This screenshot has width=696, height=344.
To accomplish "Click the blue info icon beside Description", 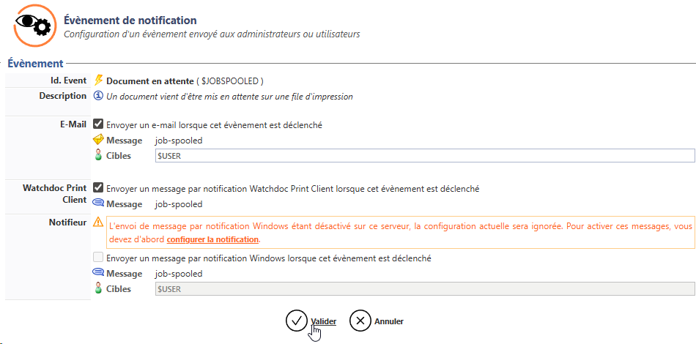I will point(99,96).
